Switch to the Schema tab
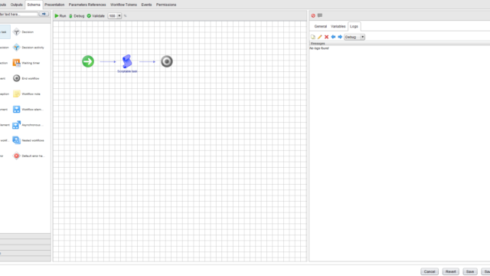This screenshot has height=276, width=490. [34, 5]
